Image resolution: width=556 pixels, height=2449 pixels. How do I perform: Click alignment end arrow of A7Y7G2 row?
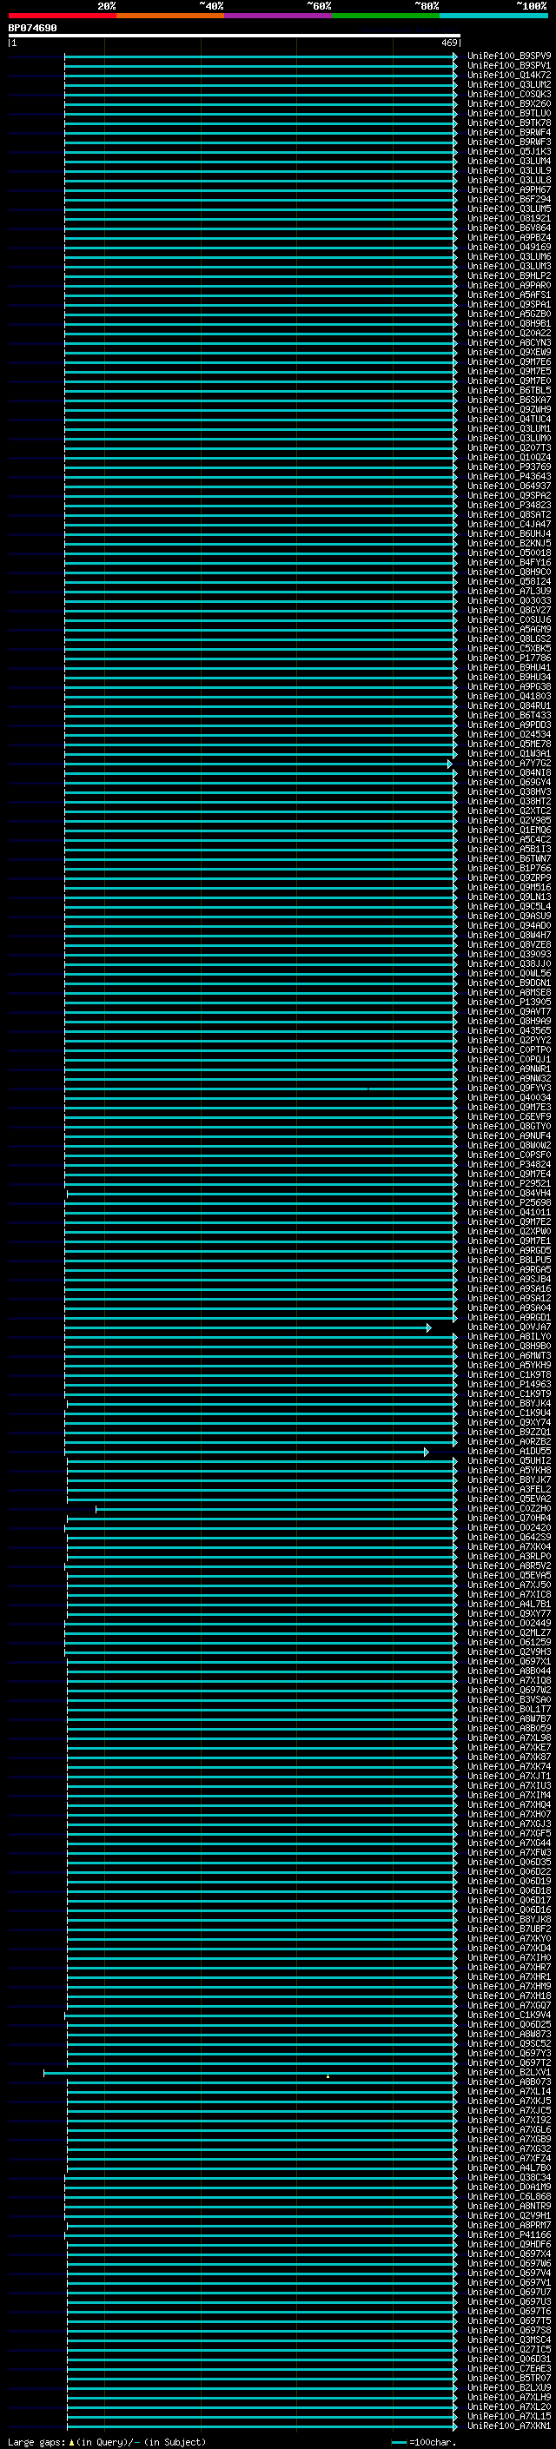(449, 764)
